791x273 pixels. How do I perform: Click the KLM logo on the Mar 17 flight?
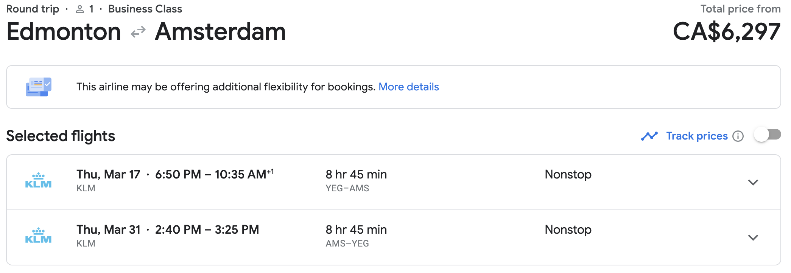38,181
